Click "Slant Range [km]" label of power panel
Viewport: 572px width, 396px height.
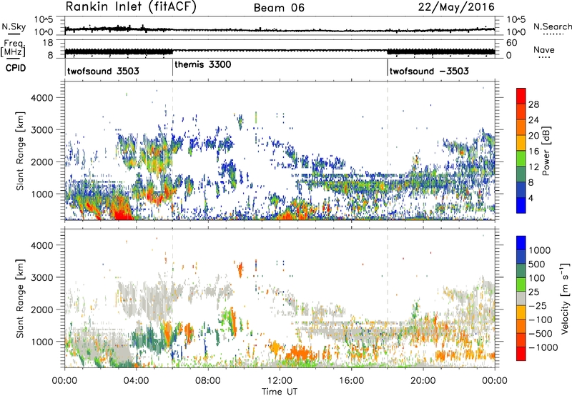point(20,151)
